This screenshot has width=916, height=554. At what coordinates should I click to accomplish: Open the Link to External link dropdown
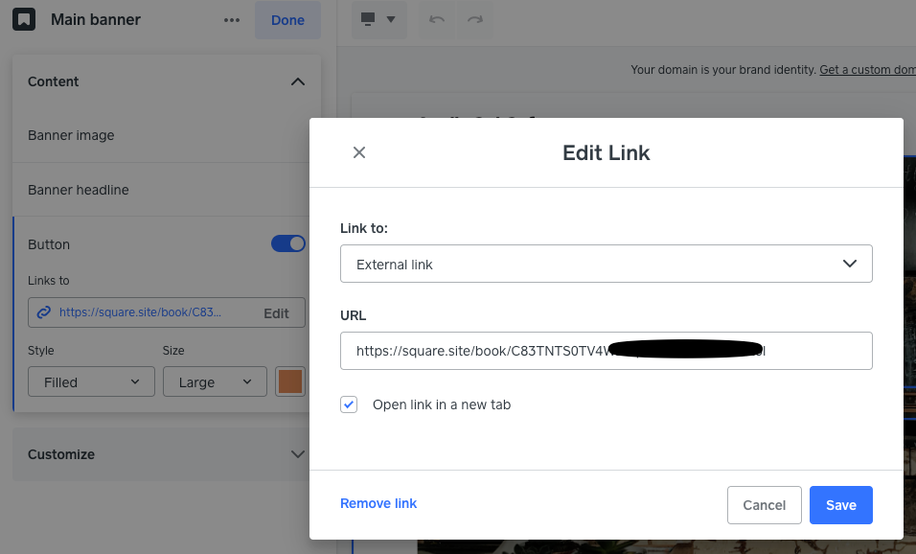point(606,264)
